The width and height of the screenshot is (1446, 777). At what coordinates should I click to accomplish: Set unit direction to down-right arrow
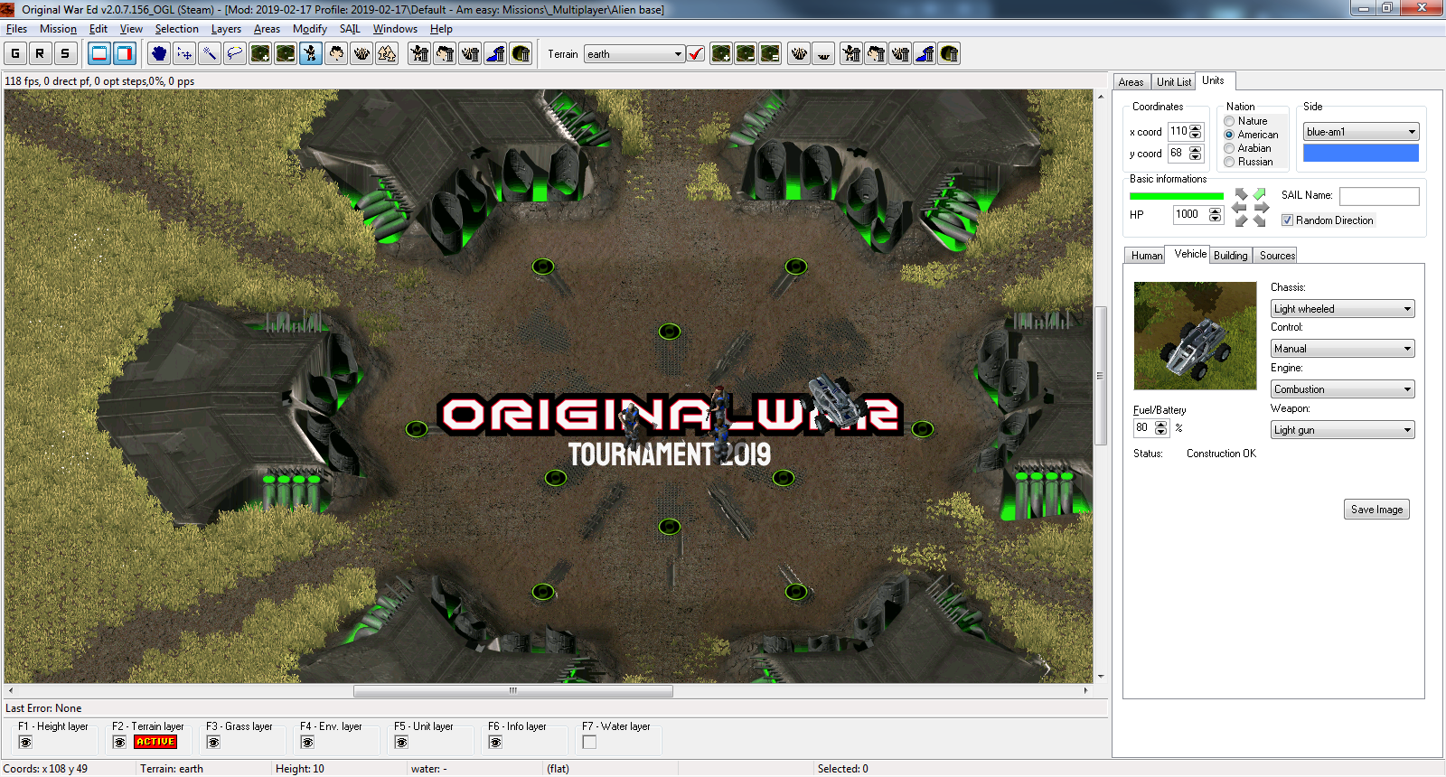[x=1259, y=220]
